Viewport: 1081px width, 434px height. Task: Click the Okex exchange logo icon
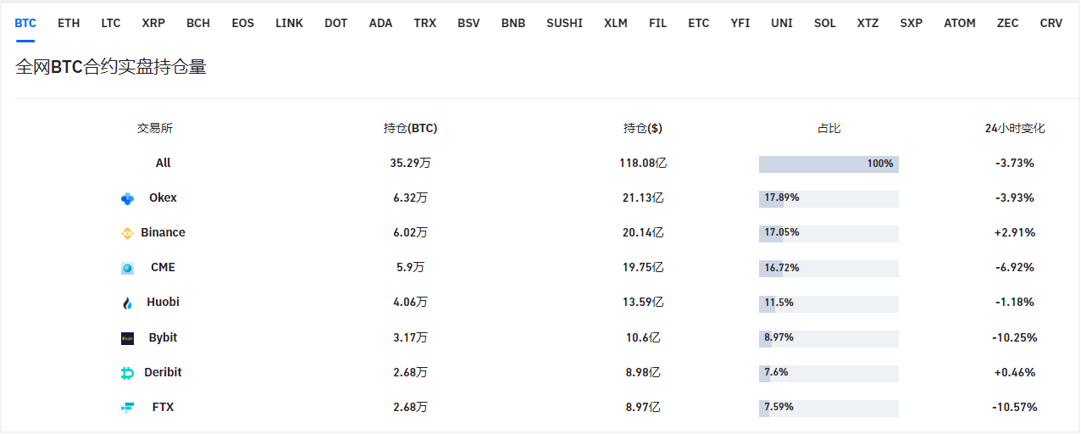(x=127, y=198)
